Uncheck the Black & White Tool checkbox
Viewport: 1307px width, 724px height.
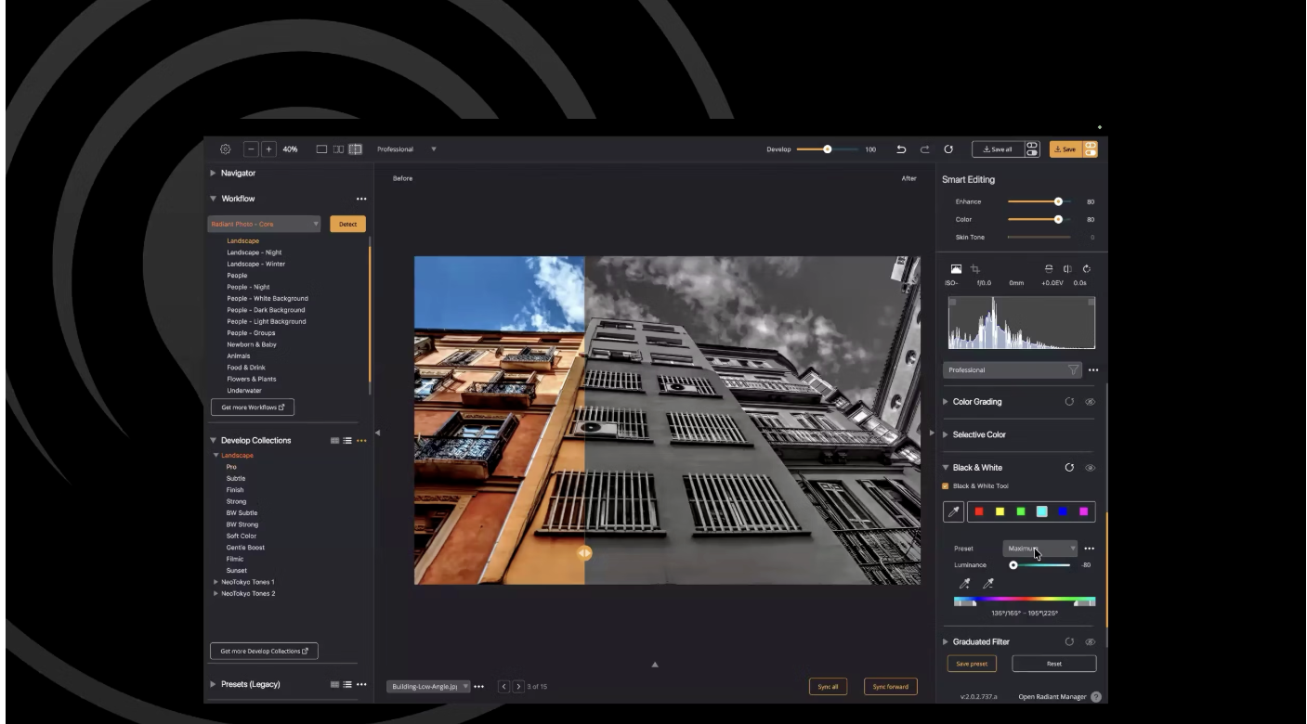coord(946,486)
